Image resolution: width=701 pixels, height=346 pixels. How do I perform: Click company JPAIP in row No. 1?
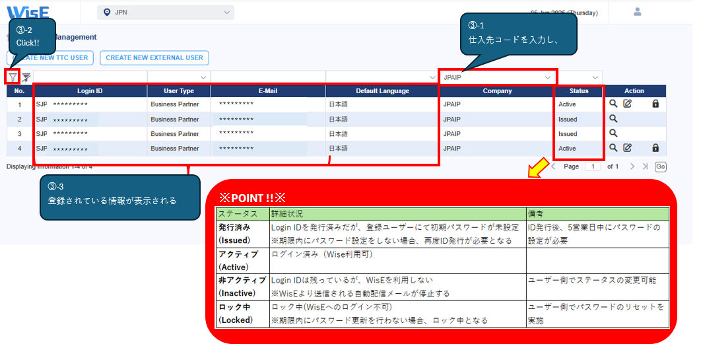pos(452,104)
